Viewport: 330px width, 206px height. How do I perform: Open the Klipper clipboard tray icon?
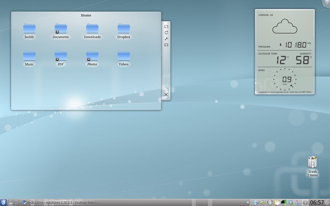click(x=277, y=202)
